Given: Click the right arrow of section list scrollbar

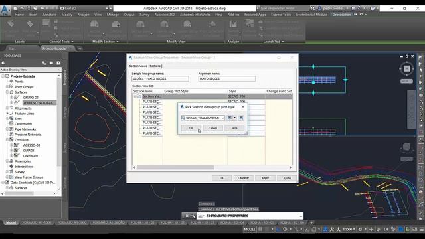Looking at the screenshot, I should click(x=290, y=167).
